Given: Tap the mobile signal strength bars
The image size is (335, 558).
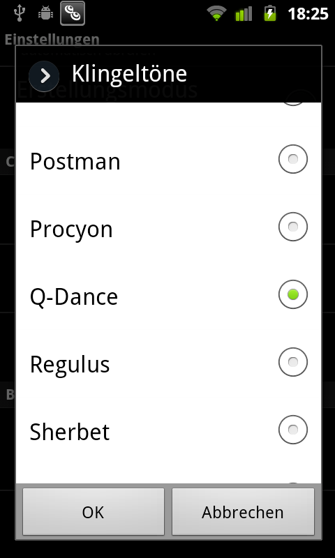Looking at the screenshot, I should pyautogui.click(x=244, y=13).
